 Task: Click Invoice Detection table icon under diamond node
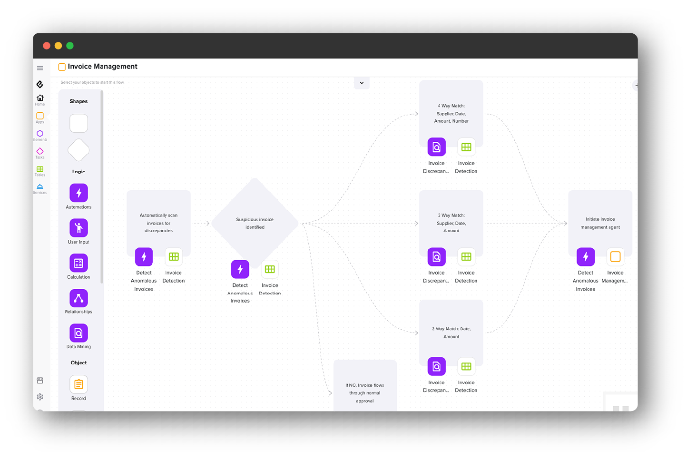tap(270, 269)
